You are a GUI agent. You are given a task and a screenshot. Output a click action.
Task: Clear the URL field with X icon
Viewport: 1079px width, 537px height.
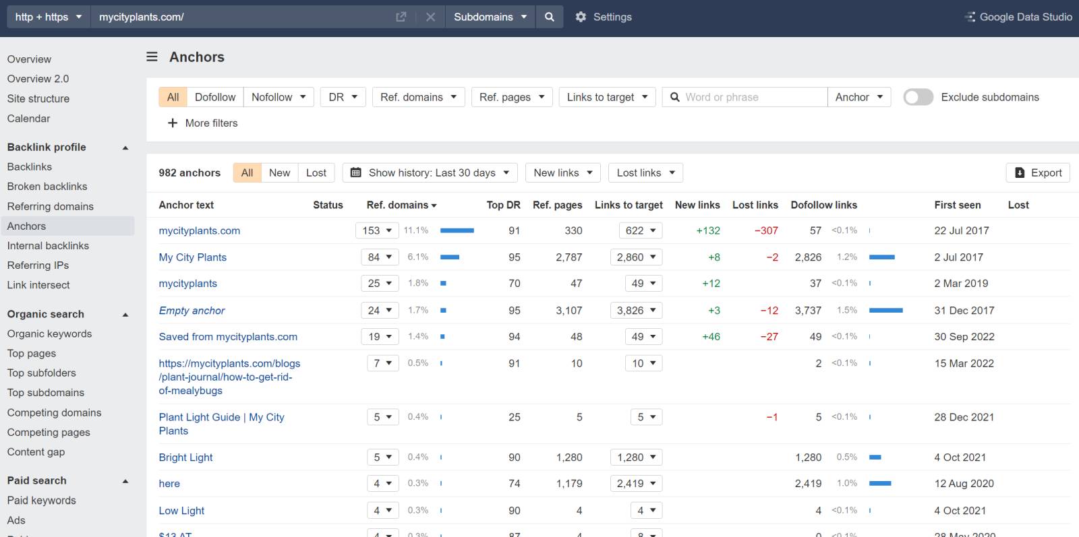(430, 17)
